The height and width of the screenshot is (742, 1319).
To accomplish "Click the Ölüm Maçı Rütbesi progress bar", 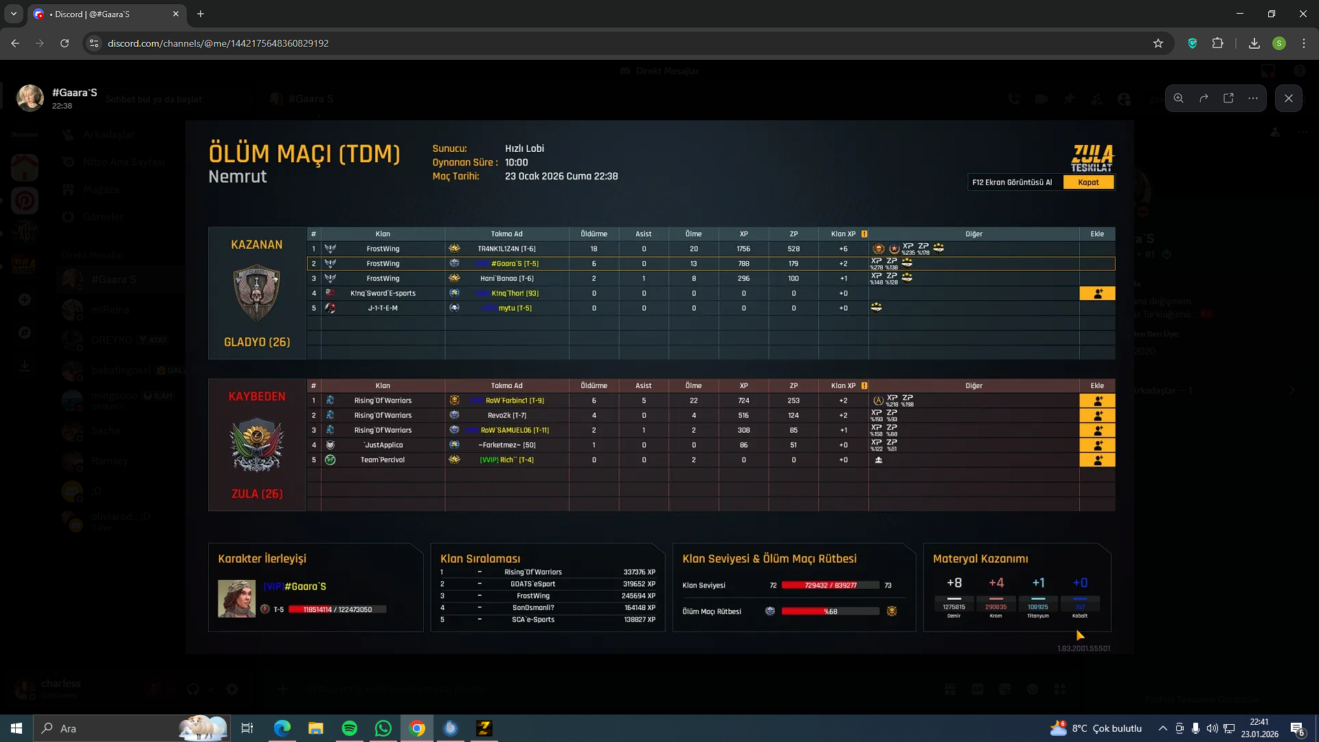I will pyautogui.click(x=831, y=611).
